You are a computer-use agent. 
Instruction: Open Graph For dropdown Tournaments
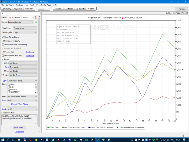[x=25, y=28]
